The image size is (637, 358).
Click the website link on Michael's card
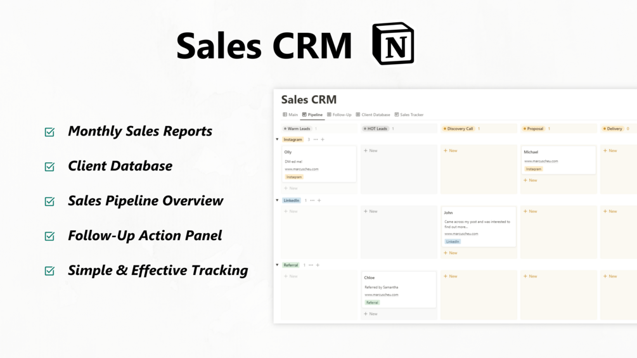[x=541, y=161]
